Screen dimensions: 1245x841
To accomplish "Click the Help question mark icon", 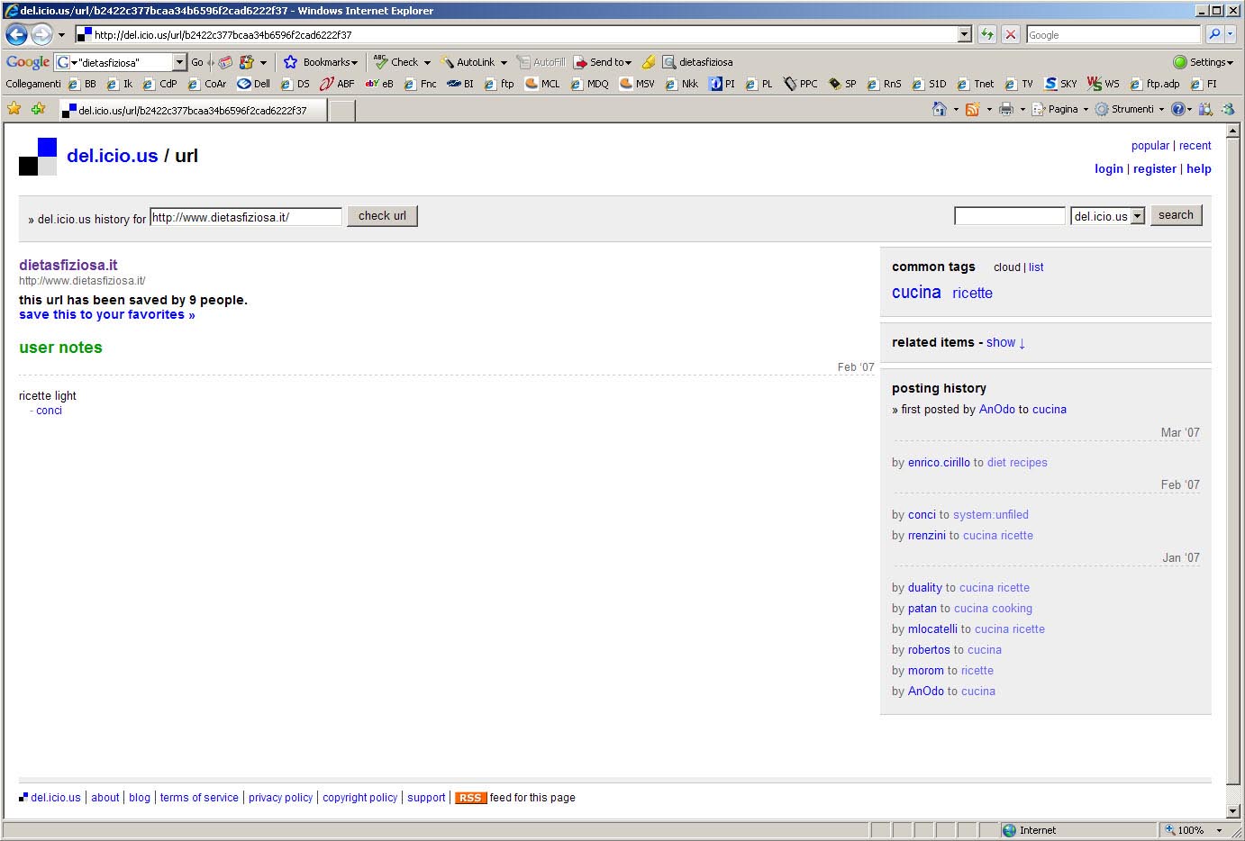I will [1177, 109].
